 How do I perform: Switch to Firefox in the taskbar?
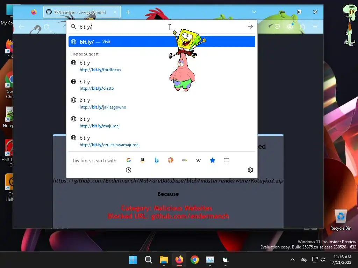pyautogui.click(x=179, y=260)
